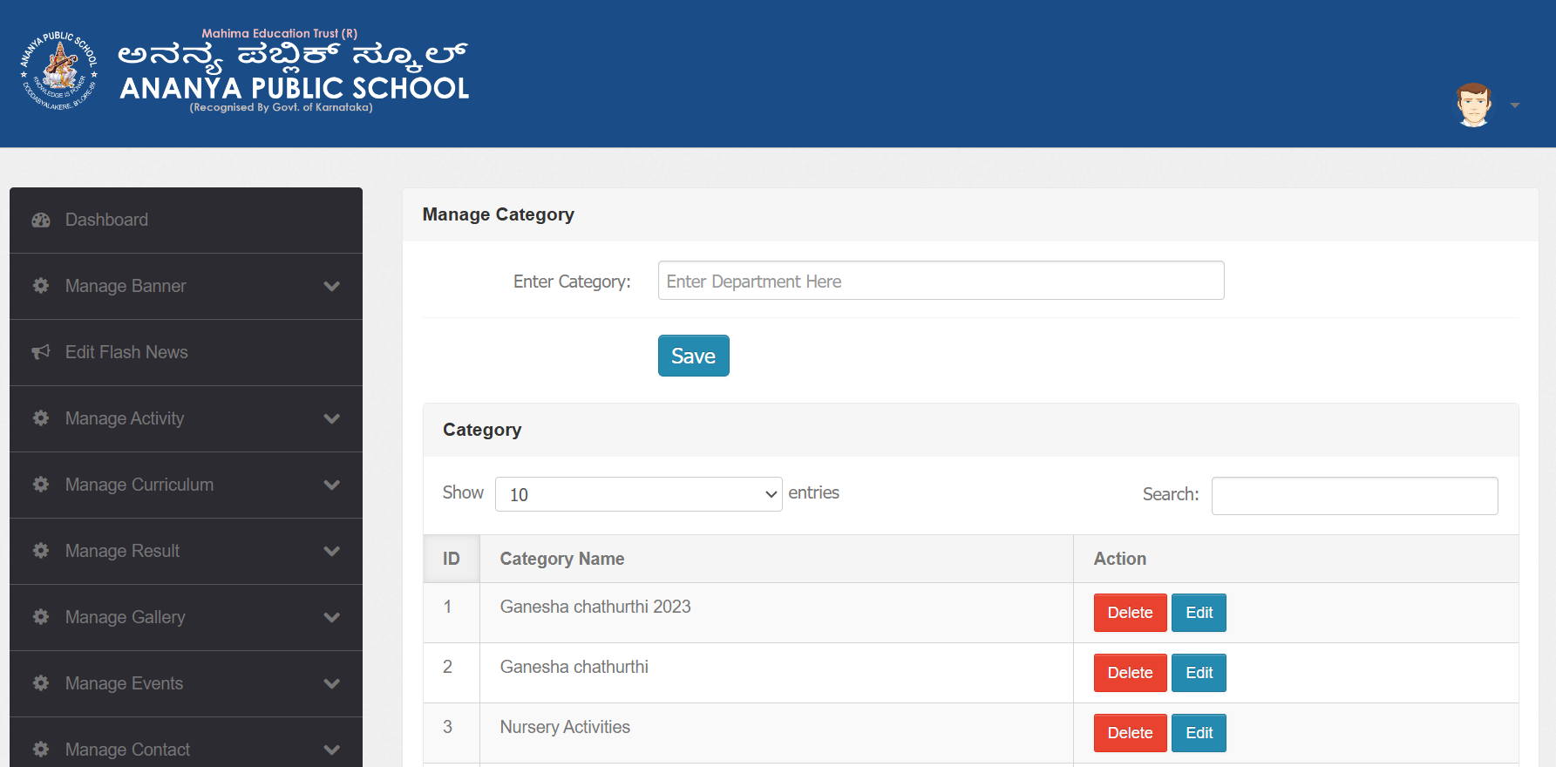
Task: Expand the Manage Contact submenu chevron
Action: pyautogui.click(x=331, y=750)
